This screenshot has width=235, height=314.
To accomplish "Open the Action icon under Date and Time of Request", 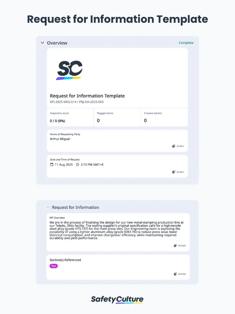I will coord(174,172).
